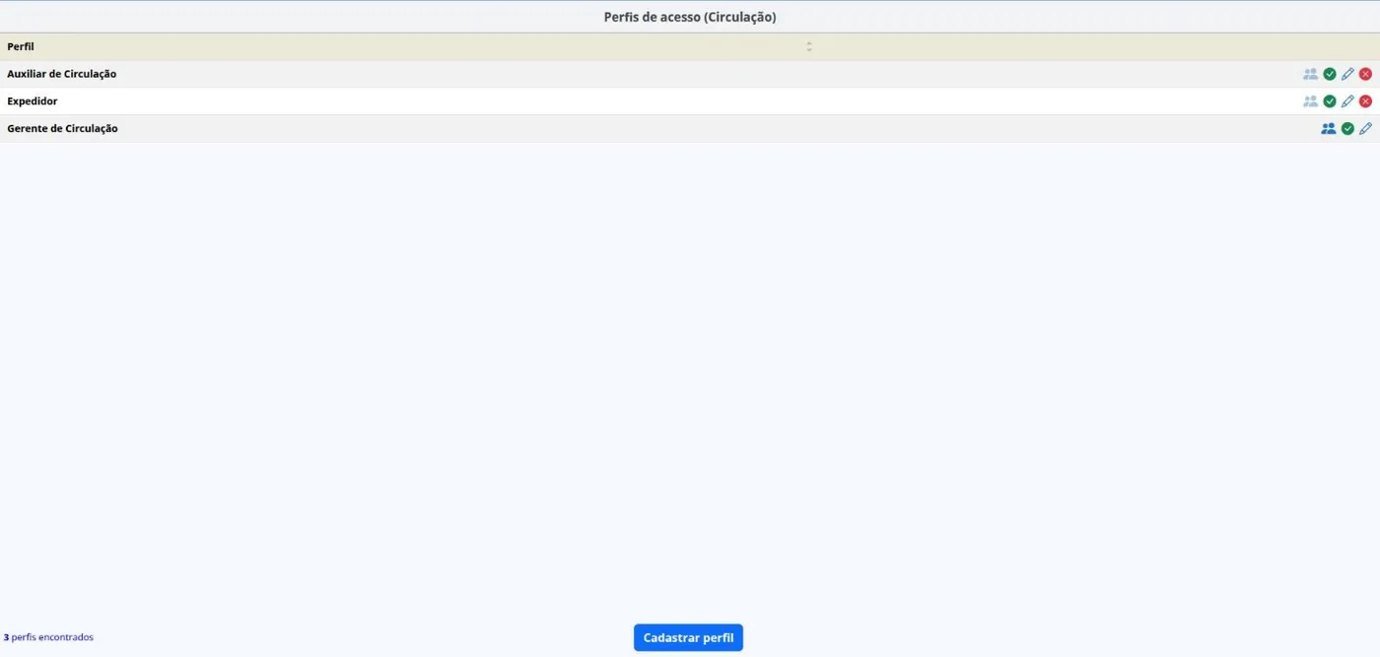Select the Auxiliar de Circulação profile name
Screen dimensions: 1380x657
point(62,74)
